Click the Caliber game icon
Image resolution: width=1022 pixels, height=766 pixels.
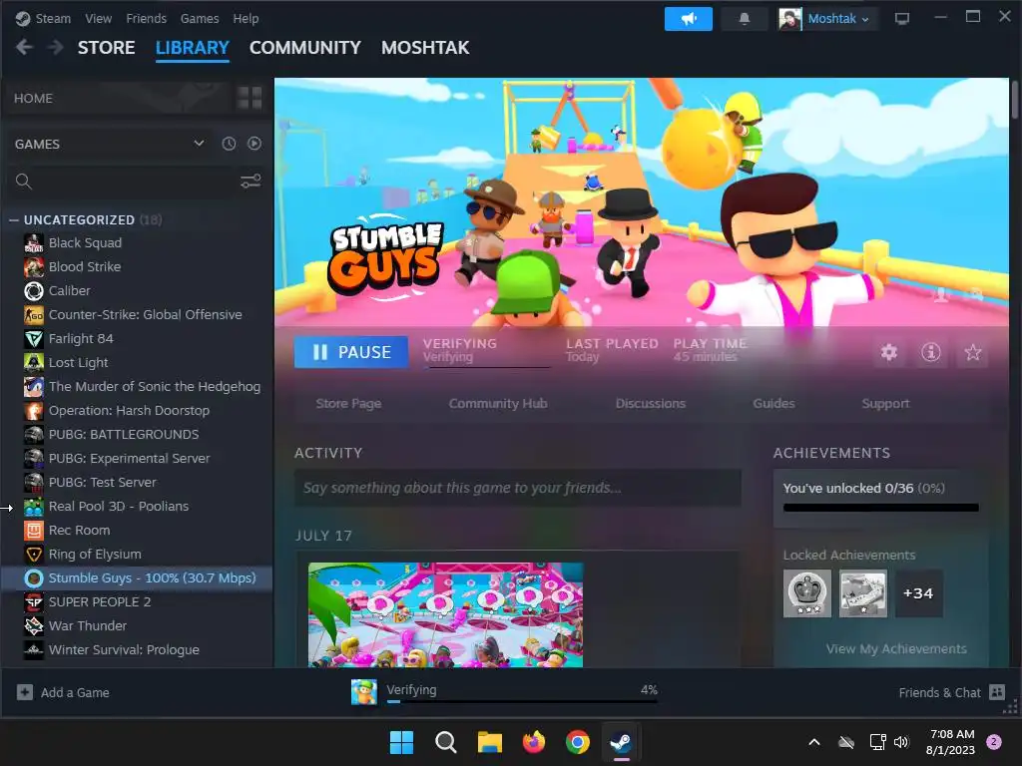(x=34, y=291)
